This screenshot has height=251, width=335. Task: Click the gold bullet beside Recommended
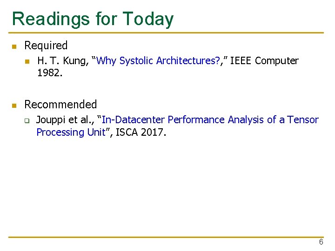(14, 106)
